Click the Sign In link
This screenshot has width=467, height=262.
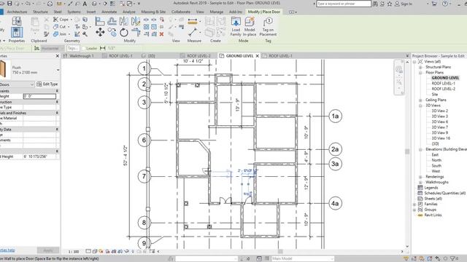click(x=404, y=4)
